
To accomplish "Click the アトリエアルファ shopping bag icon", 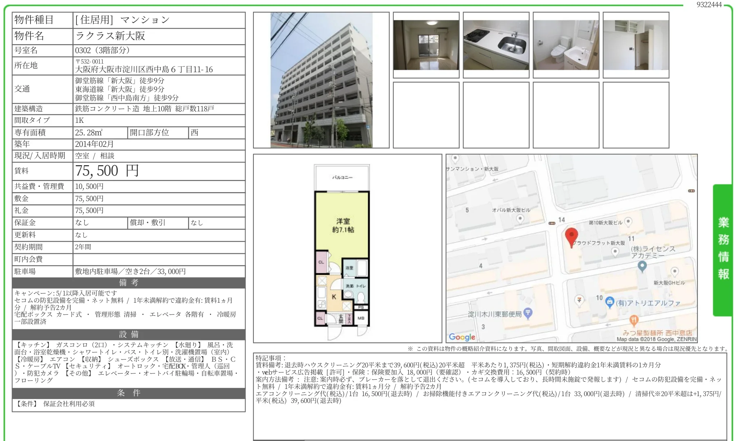I will [609, 302].
